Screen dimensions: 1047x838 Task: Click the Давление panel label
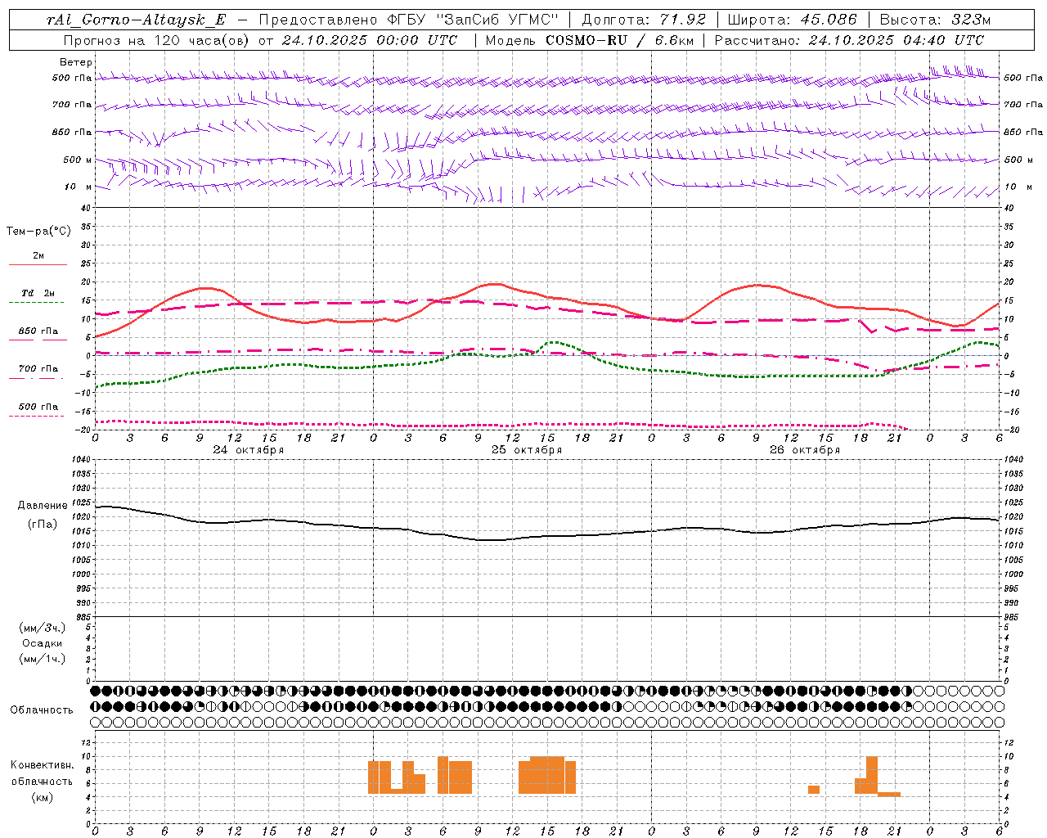(x=43, y=506)
